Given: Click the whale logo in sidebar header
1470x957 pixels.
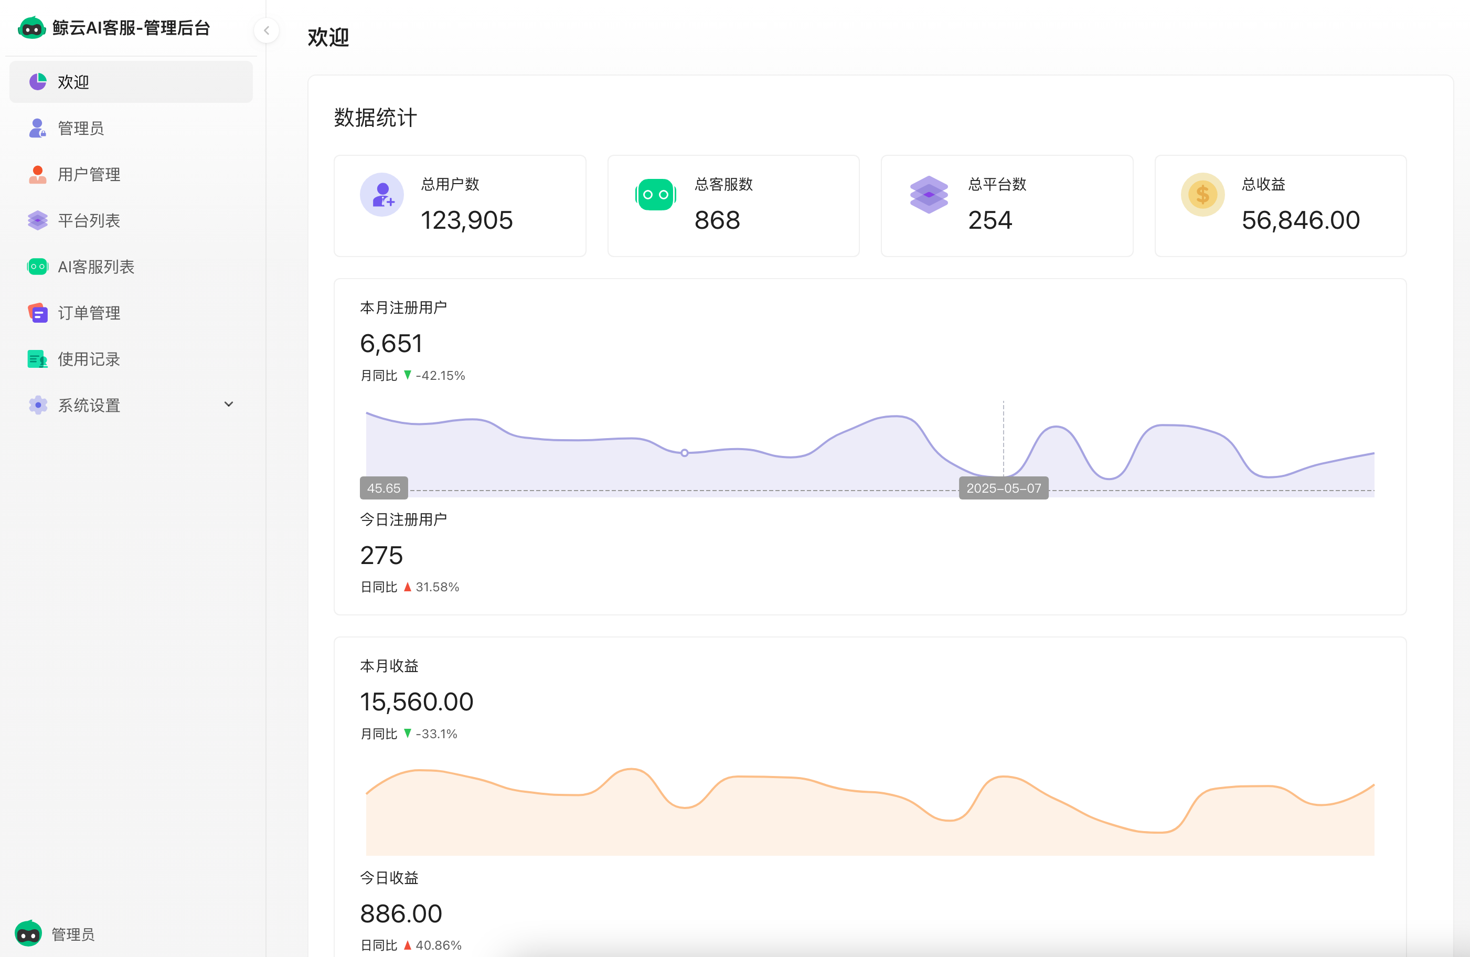Looking at the screenshot, I should point(31,28).
